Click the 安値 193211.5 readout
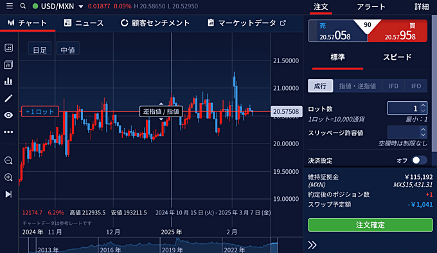This screenshot has width=437, height=253. [x=129, y=213]
